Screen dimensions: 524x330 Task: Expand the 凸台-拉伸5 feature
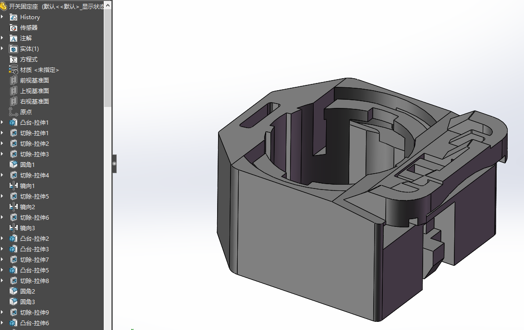tap(2, 270)
